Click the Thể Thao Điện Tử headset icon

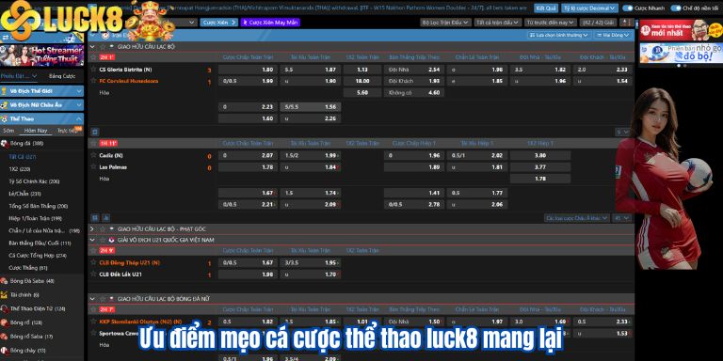pyautogui.click(x=4, y=308)
